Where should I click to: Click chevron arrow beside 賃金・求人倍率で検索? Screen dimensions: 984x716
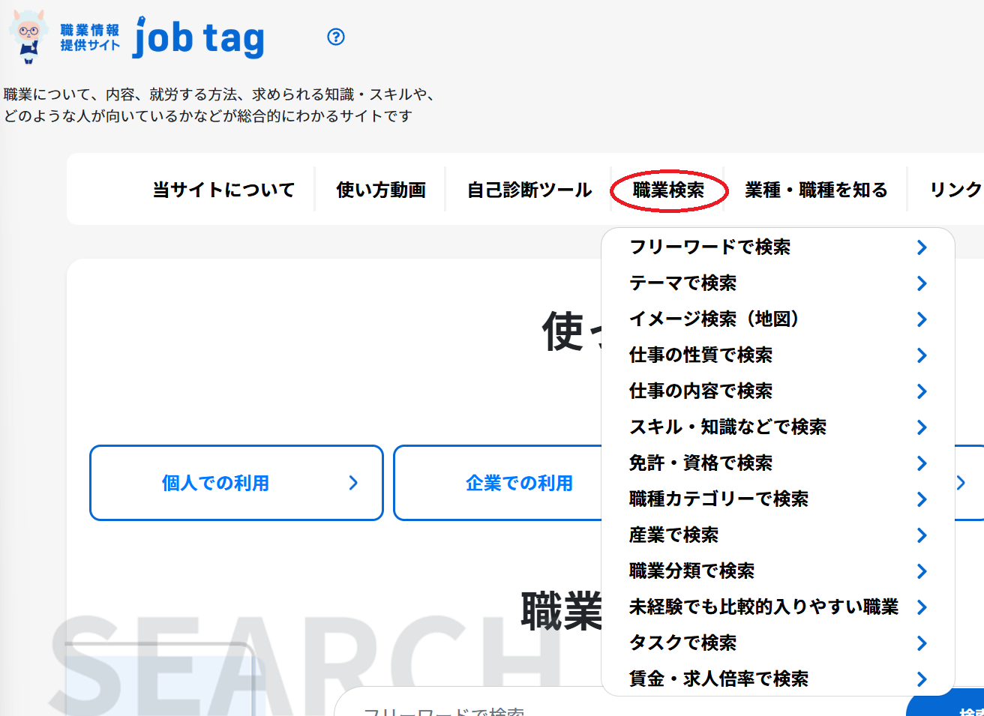click(x=922, y=679)
